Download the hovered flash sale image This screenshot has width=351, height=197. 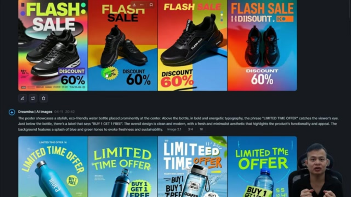click(134, 5)
